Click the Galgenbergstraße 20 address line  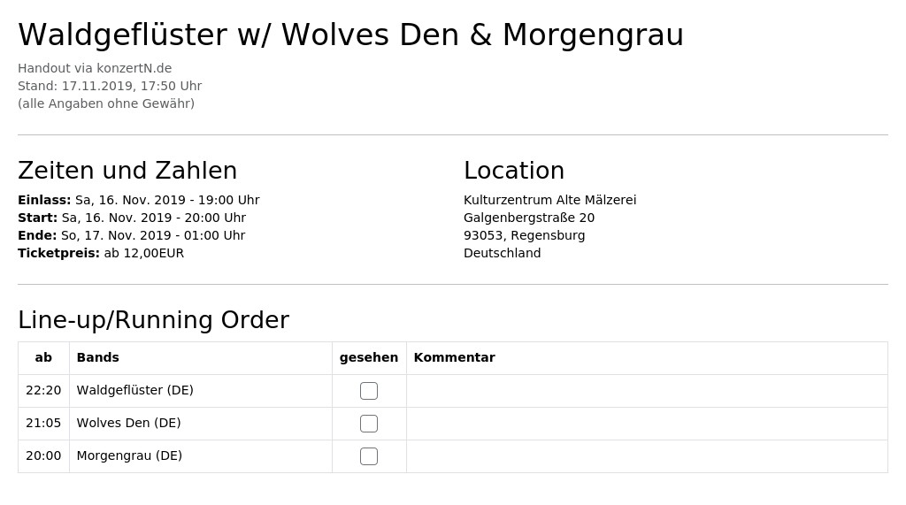click(529, 218)
